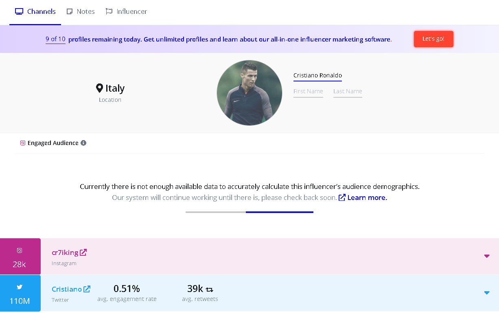
Task: Click the location pin icon above Italy
Action: tap(100, 87)
